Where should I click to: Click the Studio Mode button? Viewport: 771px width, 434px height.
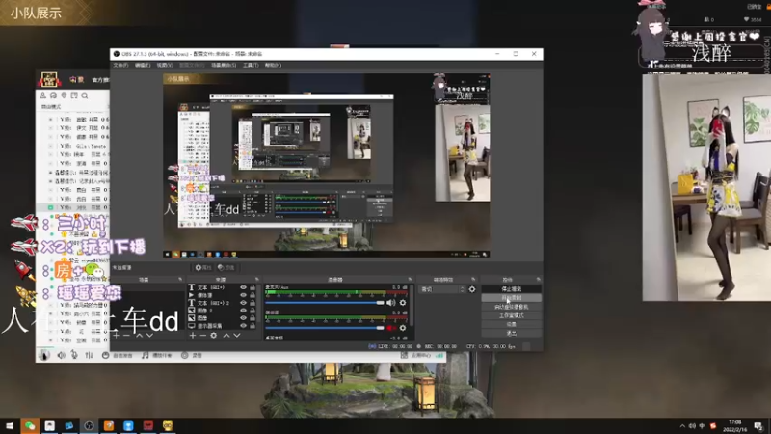[512, 315]
